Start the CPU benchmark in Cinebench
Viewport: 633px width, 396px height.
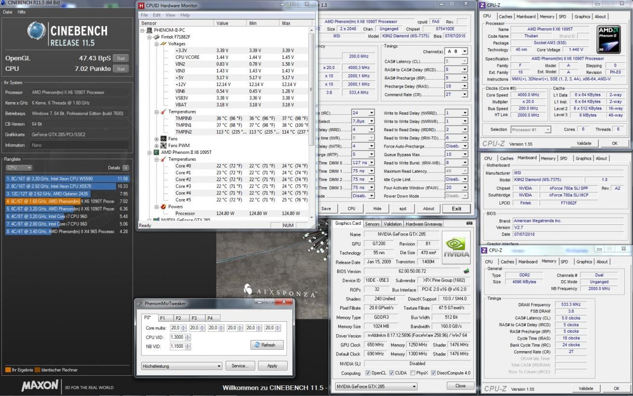pyautogui.click(x=120, y=68)
